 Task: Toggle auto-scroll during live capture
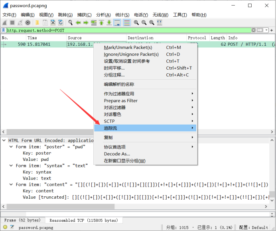pyautogui.click(x=117, y=23)
